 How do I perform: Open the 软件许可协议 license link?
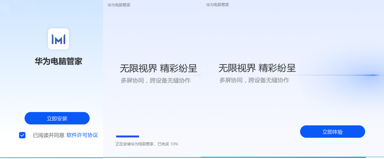82,135
